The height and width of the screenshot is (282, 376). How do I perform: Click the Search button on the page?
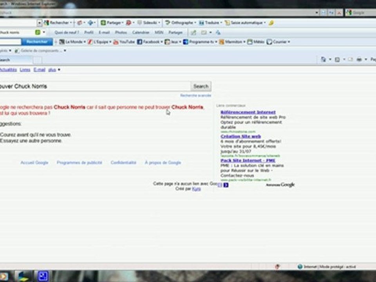tap(201, 86)
